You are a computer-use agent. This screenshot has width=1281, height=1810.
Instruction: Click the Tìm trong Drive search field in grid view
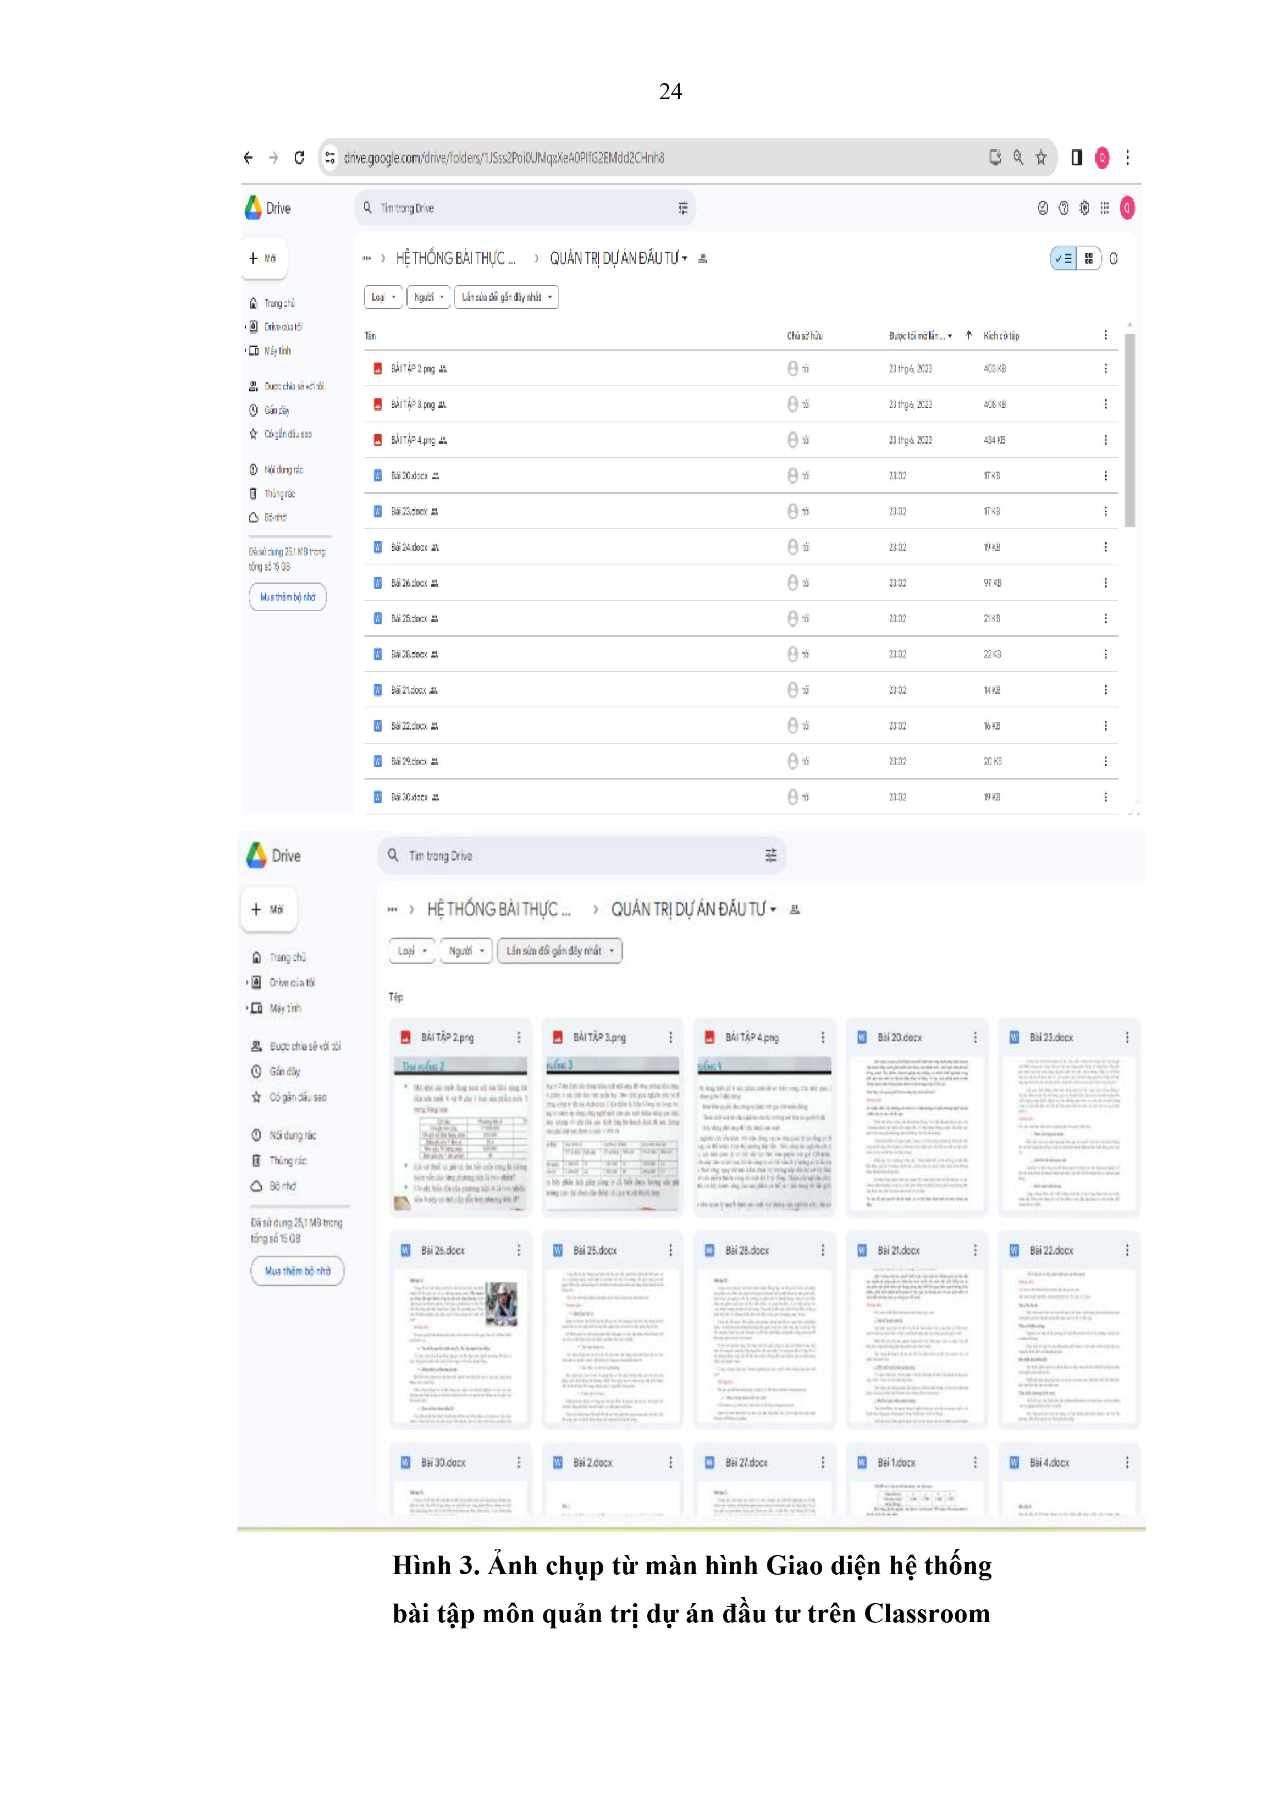point(581,855)
